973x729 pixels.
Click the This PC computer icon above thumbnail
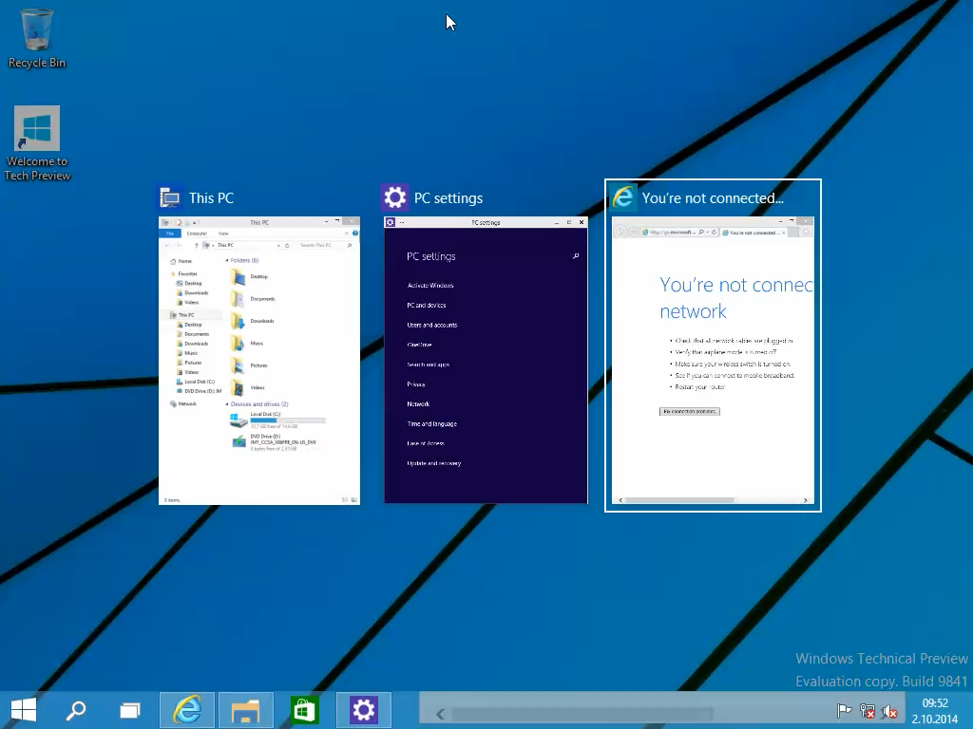point(170,197)
